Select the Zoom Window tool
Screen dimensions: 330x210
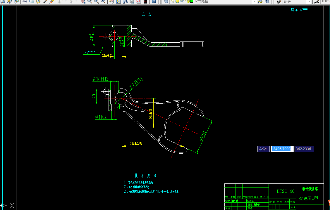[x=96, y=1]
